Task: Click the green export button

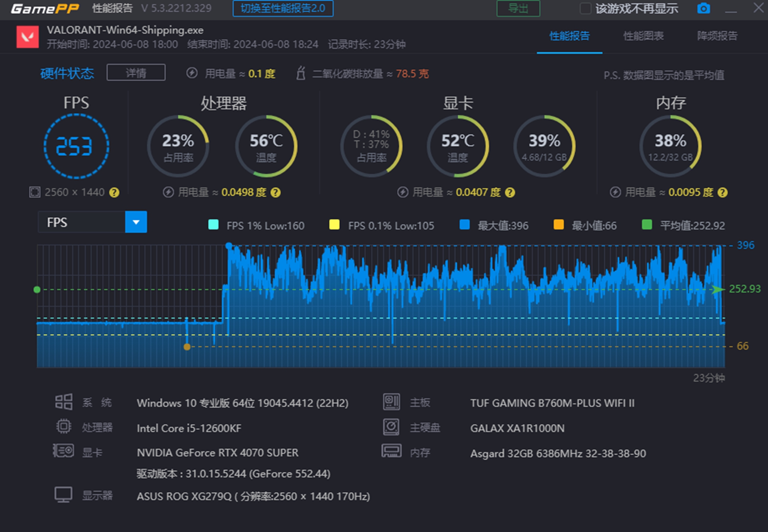Action: [518, 8]
